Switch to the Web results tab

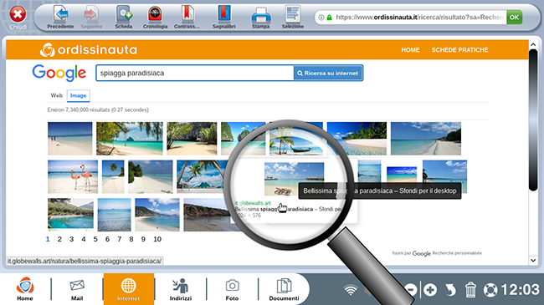point(57,95)
